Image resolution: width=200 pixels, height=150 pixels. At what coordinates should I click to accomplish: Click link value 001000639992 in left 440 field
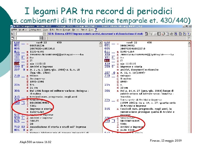[39, 103]
